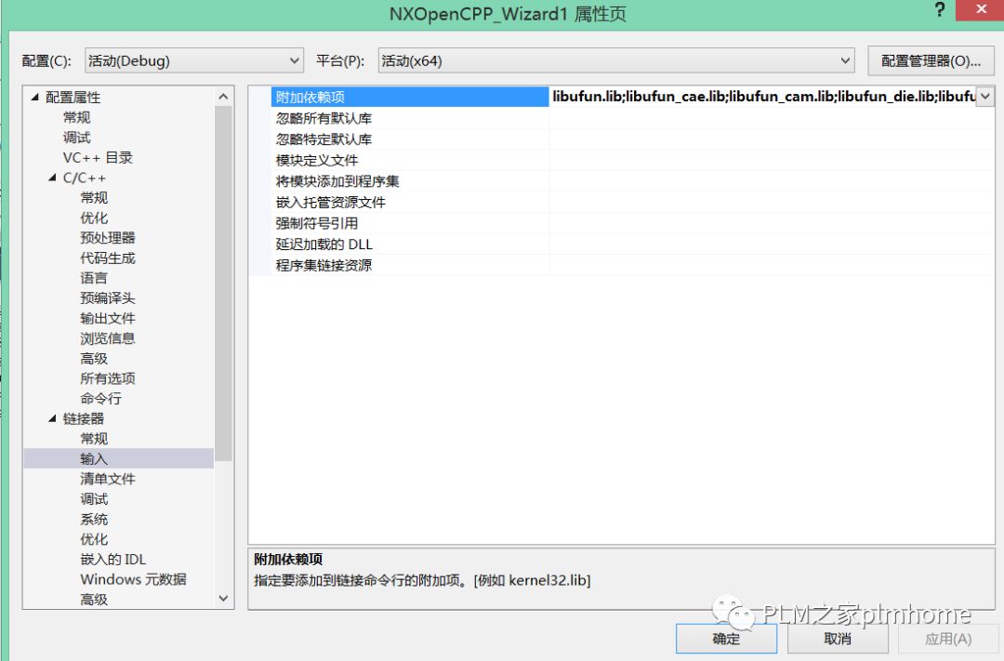The width and height of the screenshot is (1004, 661).
Task: Select 高级 under 链接器
Action: click(94, 600)
